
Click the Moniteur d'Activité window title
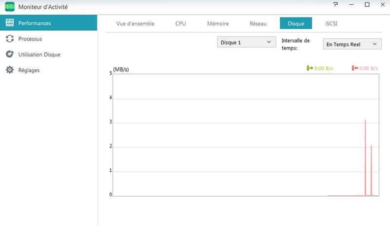coord(43,7)
